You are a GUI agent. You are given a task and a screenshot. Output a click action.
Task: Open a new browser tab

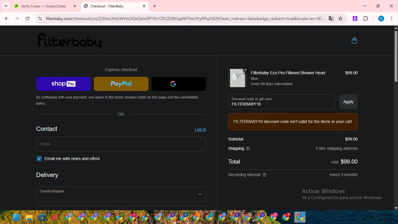pyautogui.click(x=155, y=6)
